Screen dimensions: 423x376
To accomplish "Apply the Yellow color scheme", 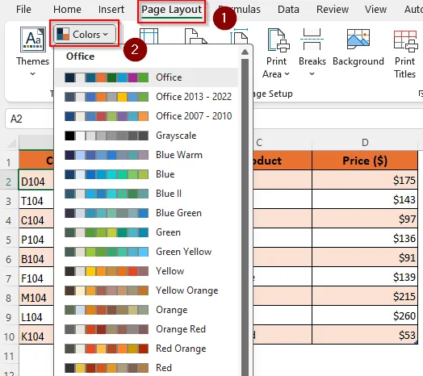I will pos(146,271).
